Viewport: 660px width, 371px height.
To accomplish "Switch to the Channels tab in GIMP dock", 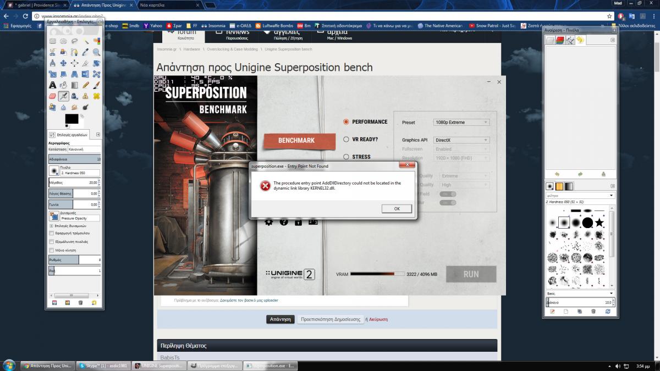I will (560, 40).
